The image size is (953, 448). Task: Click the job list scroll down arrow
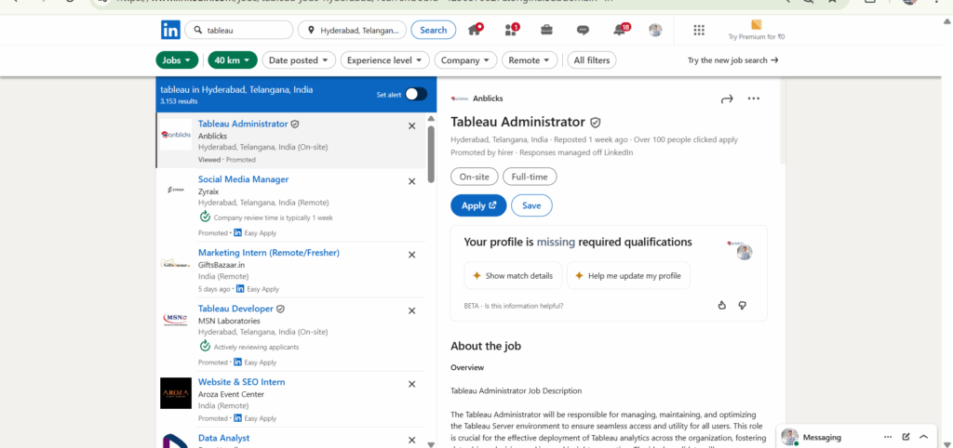pyautogui.click(x=431, y=443)
